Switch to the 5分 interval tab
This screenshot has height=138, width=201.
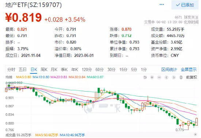coord(134,70)
